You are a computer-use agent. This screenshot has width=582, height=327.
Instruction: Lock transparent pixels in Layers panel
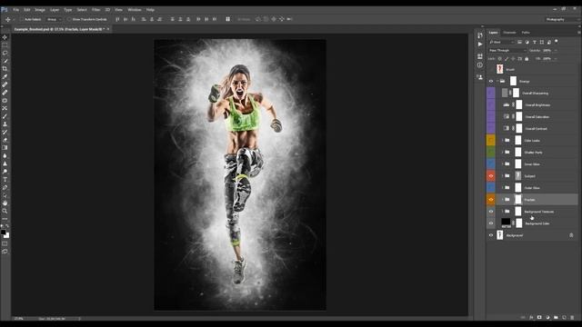[499, 58]
